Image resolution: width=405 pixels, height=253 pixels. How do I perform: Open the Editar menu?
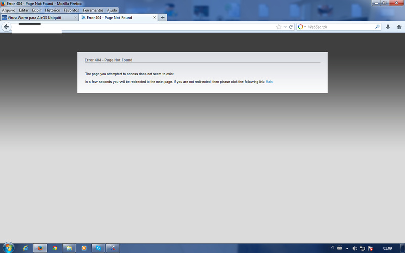tap(23, 10)
